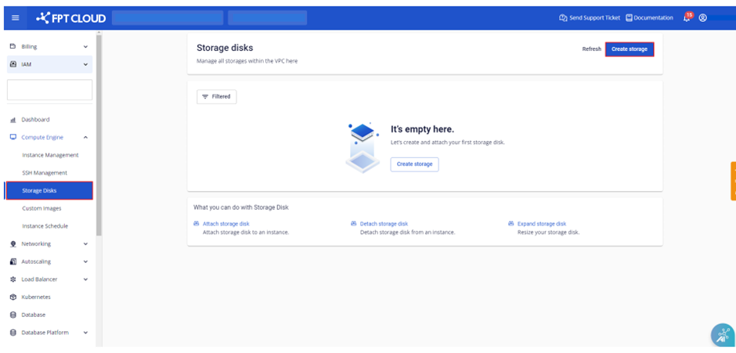Click the FPT Cloud logo

point(71,18)
